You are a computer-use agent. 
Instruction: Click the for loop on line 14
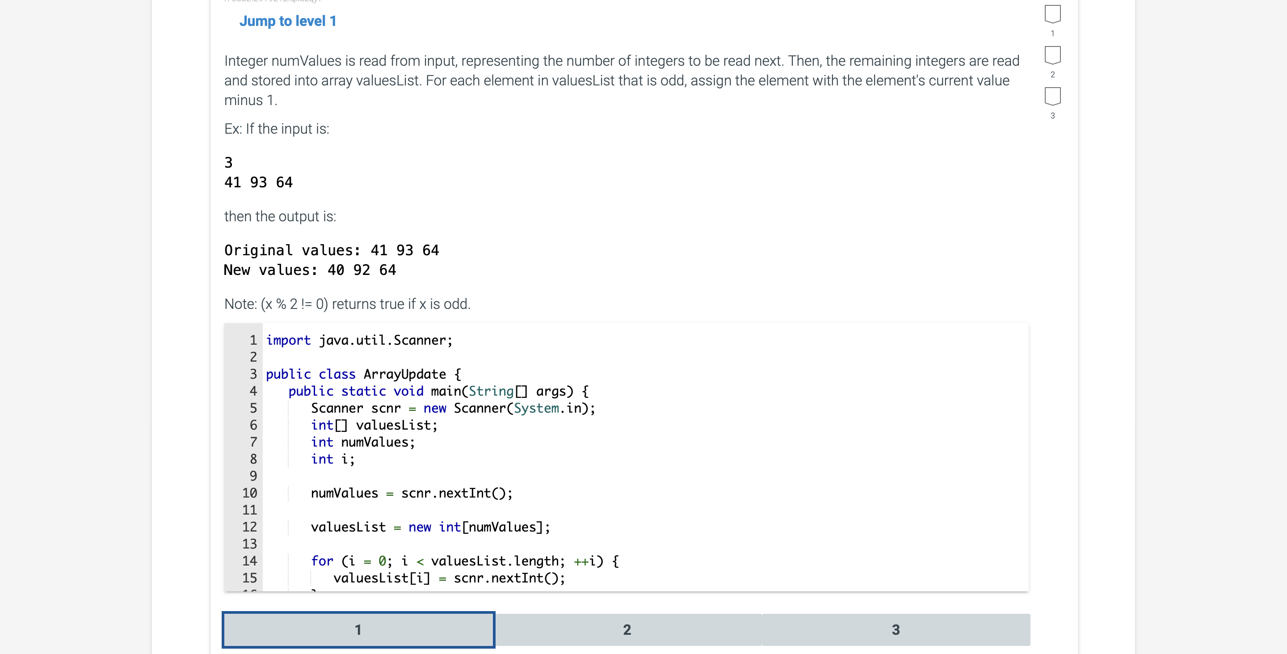[x=465, y=561]
